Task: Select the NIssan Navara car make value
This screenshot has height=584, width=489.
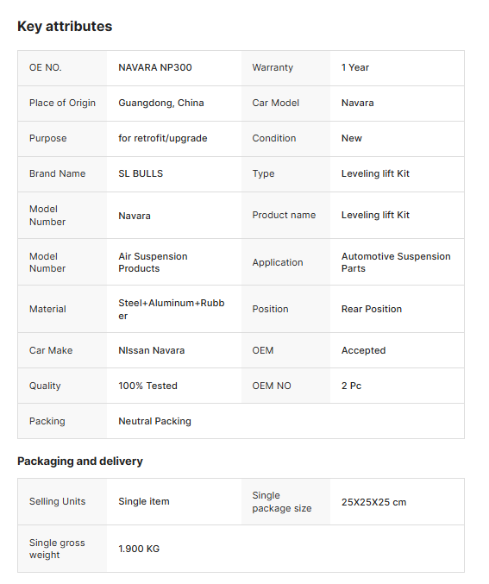Action: click(x=151, y=350)
